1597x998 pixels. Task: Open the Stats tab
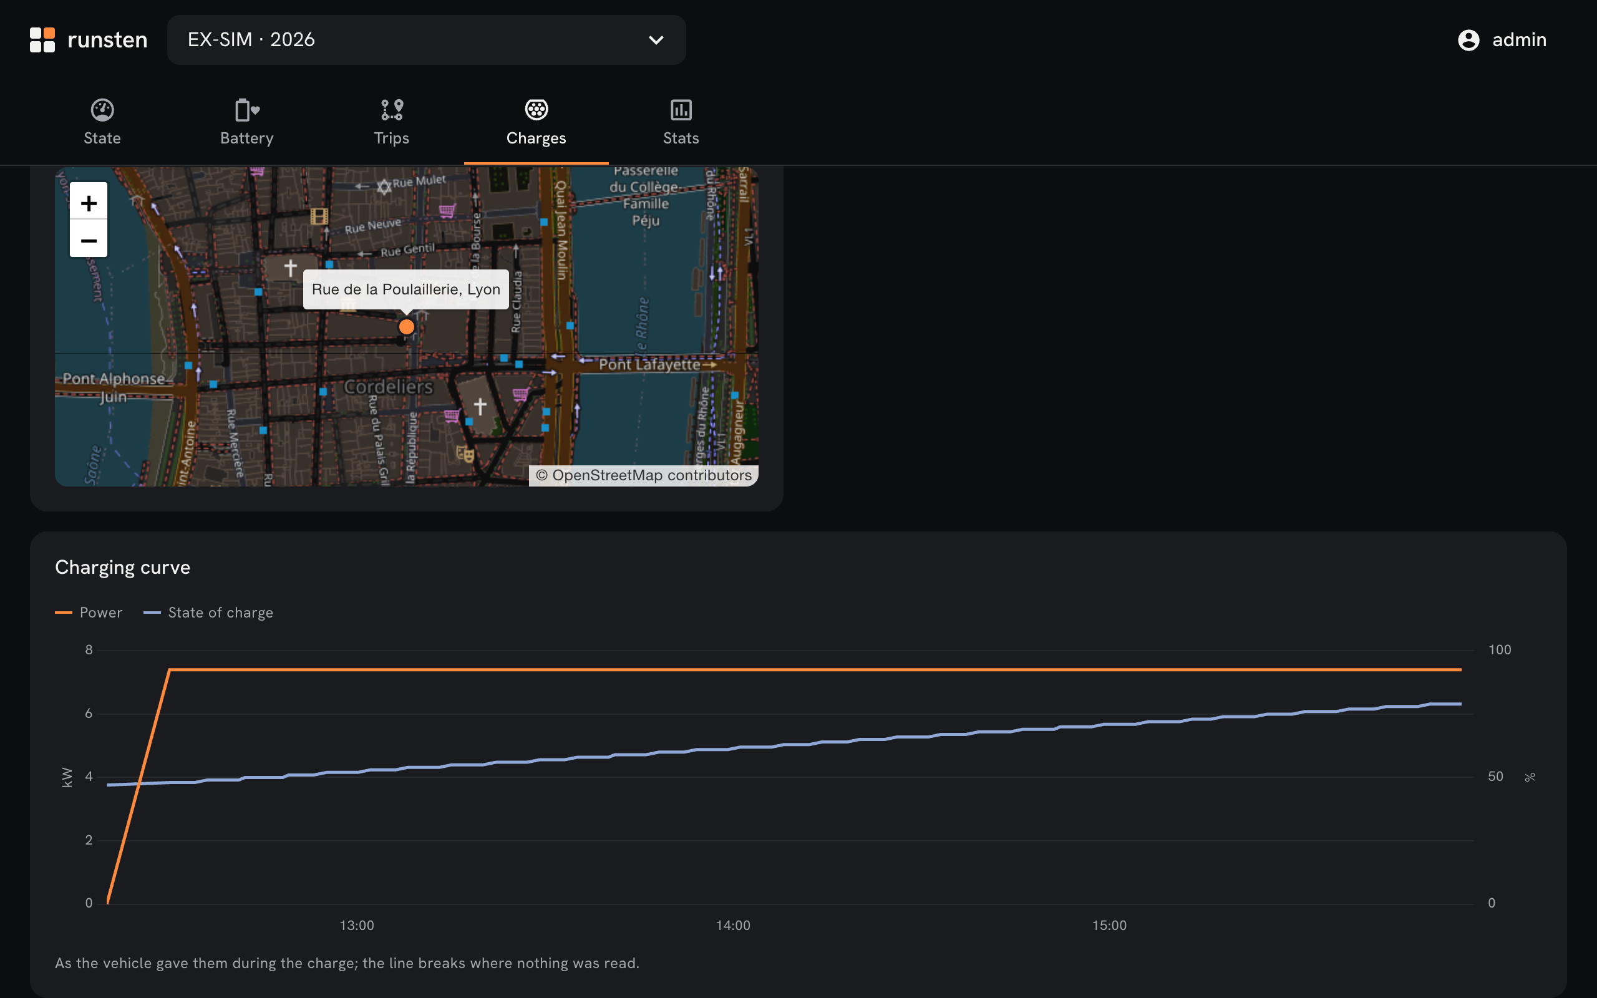681,122
